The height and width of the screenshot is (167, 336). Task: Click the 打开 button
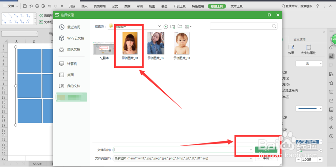click(266, 150)
